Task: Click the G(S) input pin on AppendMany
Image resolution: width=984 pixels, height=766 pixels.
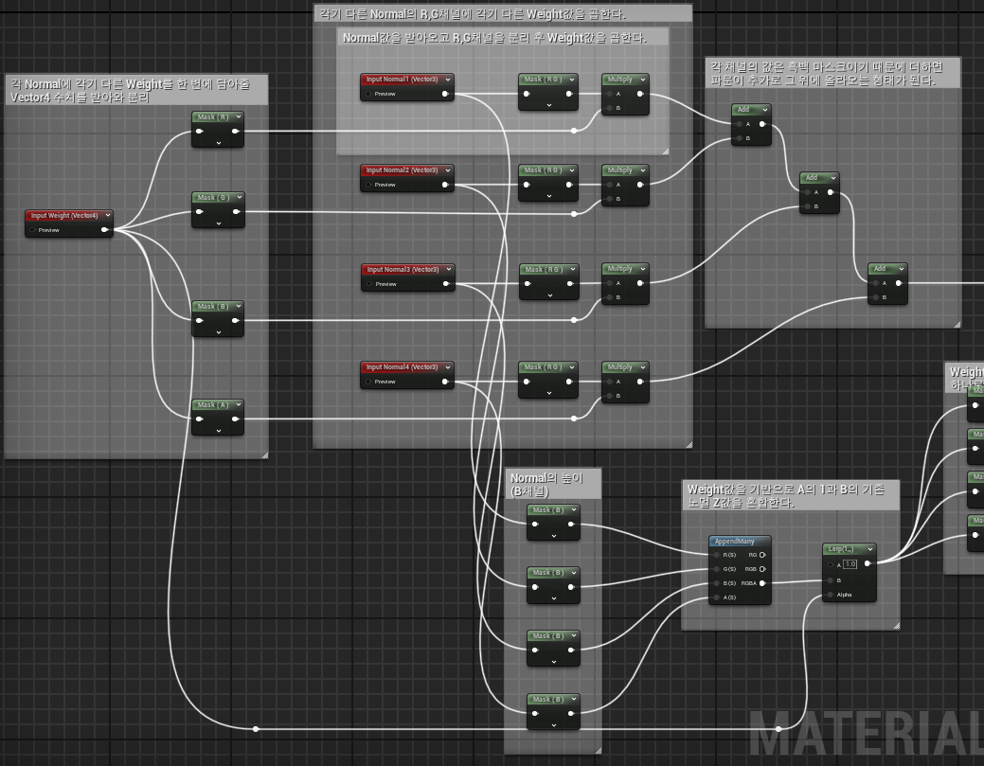Action: pos(717,569)
